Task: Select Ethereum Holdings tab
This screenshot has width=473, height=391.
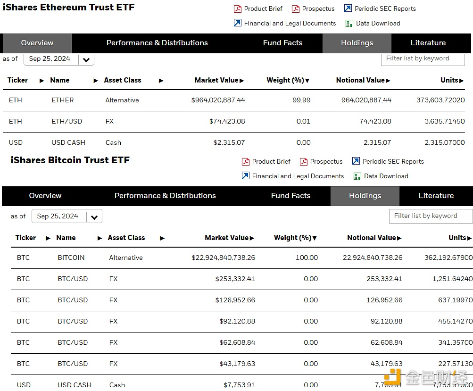Action: click(357, 43)
